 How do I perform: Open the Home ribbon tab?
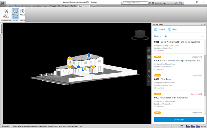(x=10, y=6)
